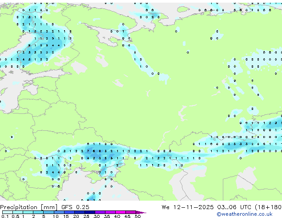
Task: Click the '(18+180' forecast run text
Action: (x=268, y=207)
